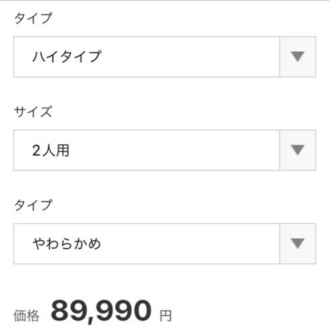Click the やわらかめ selected value text

click(67, 243)
